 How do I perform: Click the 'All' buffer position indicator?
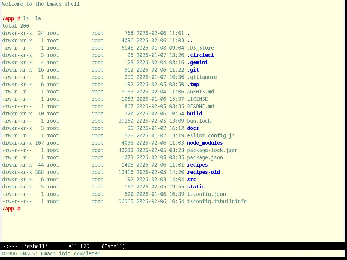[73, 246]
